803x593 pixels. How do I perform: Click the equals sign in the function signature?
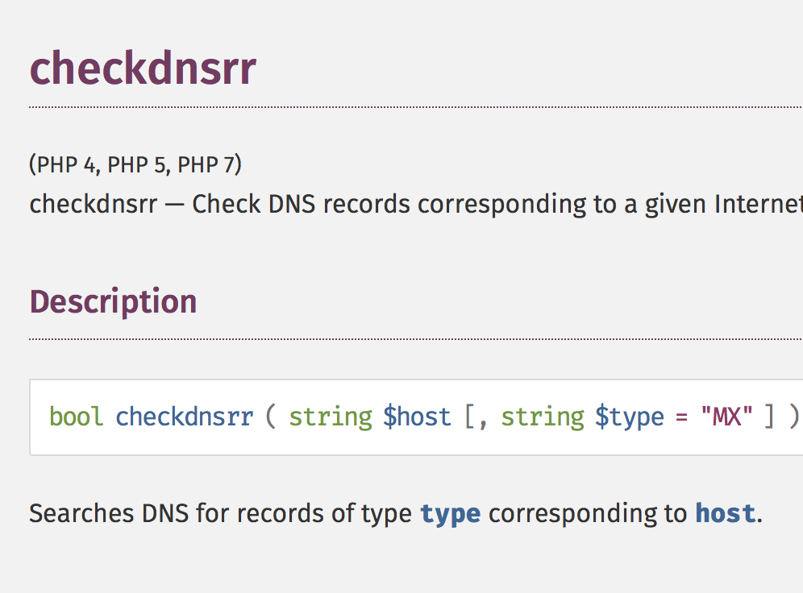coord(682,417)
